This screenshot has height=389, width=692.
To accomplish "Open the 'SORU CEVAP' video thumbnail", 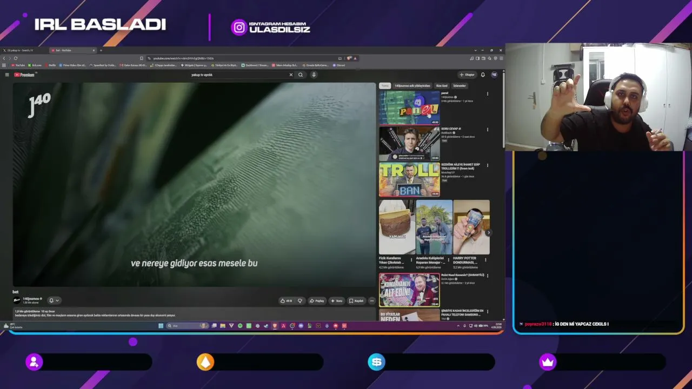I will [409, 144].
